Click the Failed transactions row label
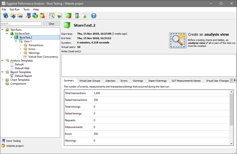237x154 pixels. [x=76, y=100]
